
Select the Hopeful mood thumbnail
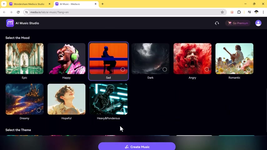click(x=66, y=99)
